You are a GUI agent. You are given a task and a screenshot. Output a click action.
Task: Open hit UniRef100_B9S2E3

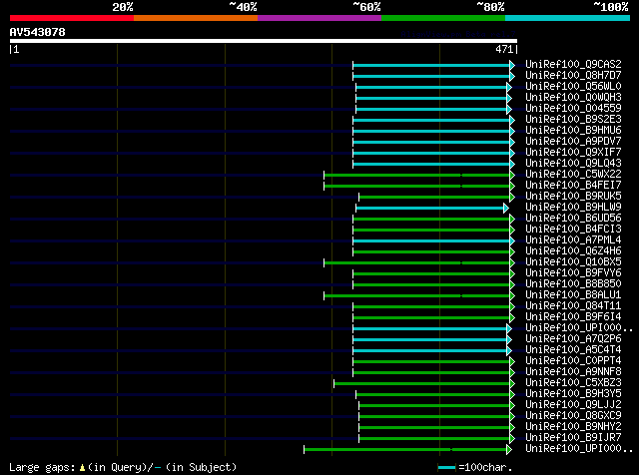click(573, 119)
